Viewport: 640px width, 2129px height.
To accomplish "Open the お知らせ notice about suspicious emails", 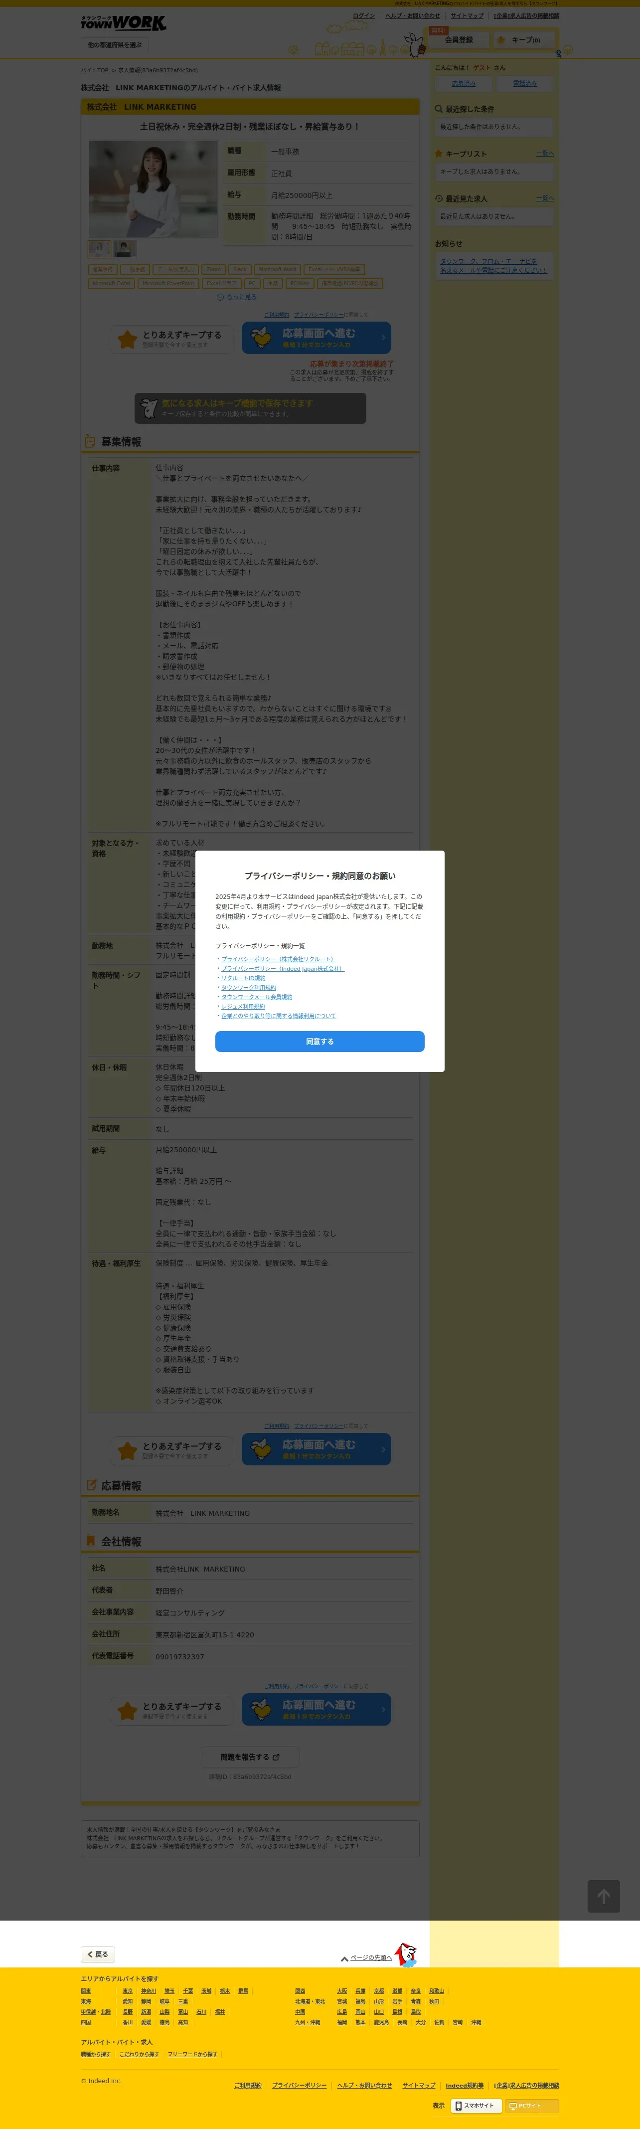I will click(493, 265).
